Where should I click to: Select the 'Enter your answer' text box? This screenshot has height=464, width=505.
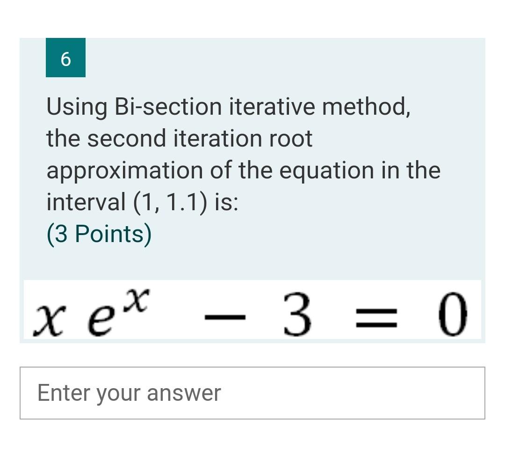pos(130,392)
